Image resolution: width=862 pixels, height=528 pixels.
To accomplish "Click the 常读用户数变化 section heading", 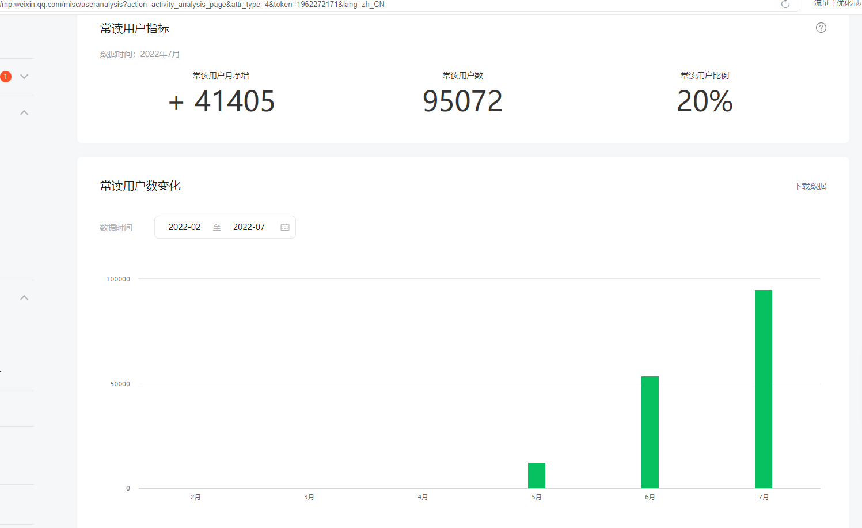I will click(140, 186).
